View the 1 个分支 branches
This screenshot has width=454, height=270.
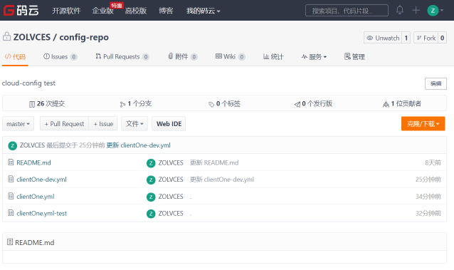click(x=135, y=103)
